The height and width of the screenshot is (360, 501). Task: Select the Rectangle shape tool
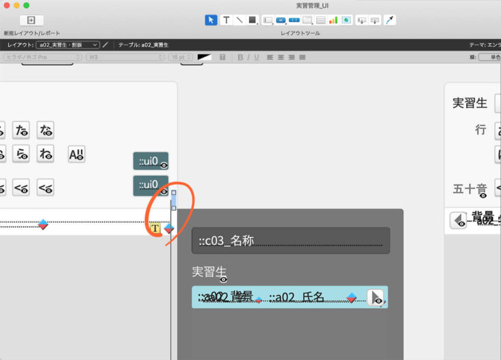(252, 20)
